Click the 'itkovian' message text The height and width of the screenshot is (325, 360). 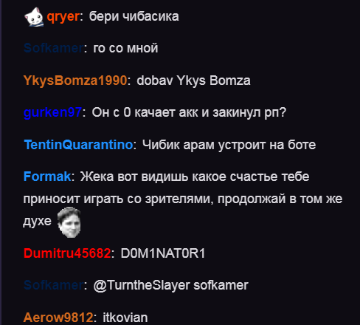pos(125,318)
